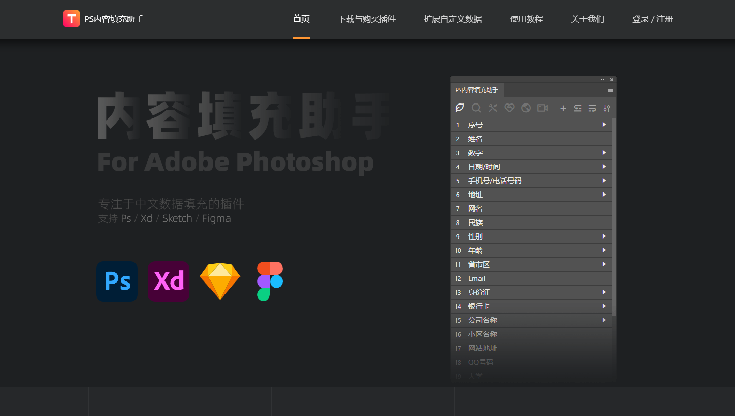735x416 pixels.
Task: Open the wrench and screwdriver tools icon
Action: pos(493,108)
